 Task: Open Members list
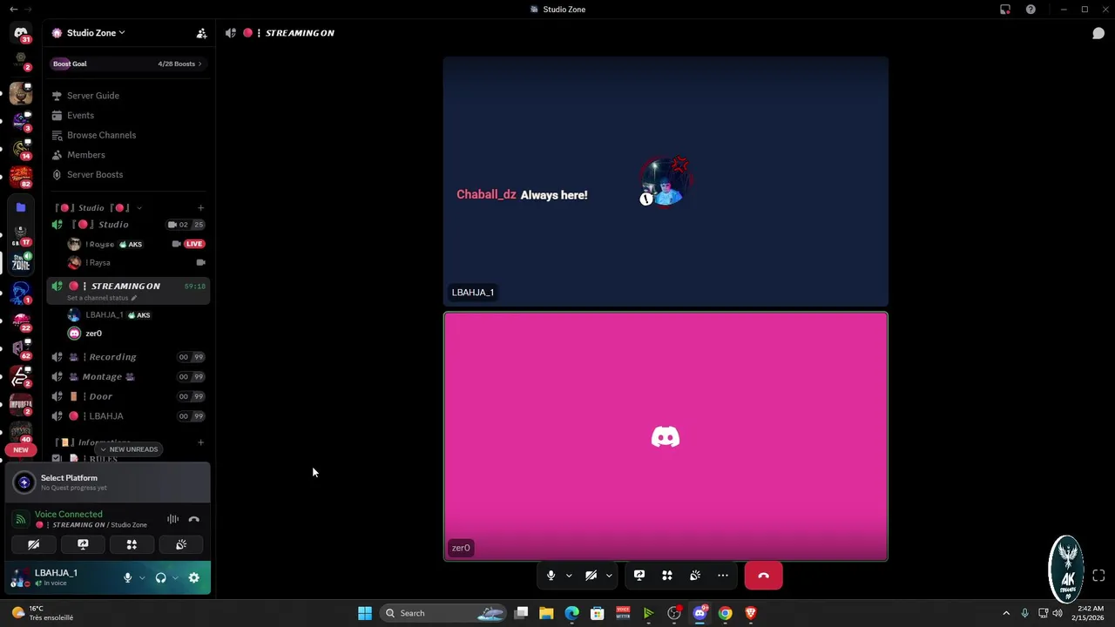coord(127,155)
